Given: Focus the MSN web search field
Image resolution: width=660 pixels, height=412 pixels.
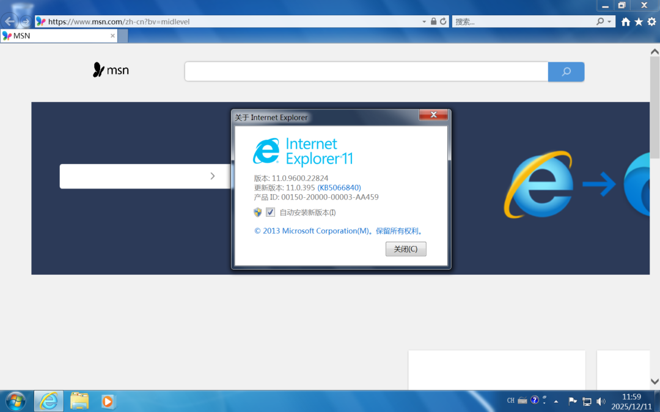Looking at the screenshot, I should [366, 71].
